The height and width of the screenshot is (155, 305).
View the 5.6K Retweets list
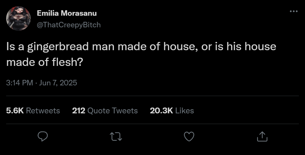pos(33,111)
